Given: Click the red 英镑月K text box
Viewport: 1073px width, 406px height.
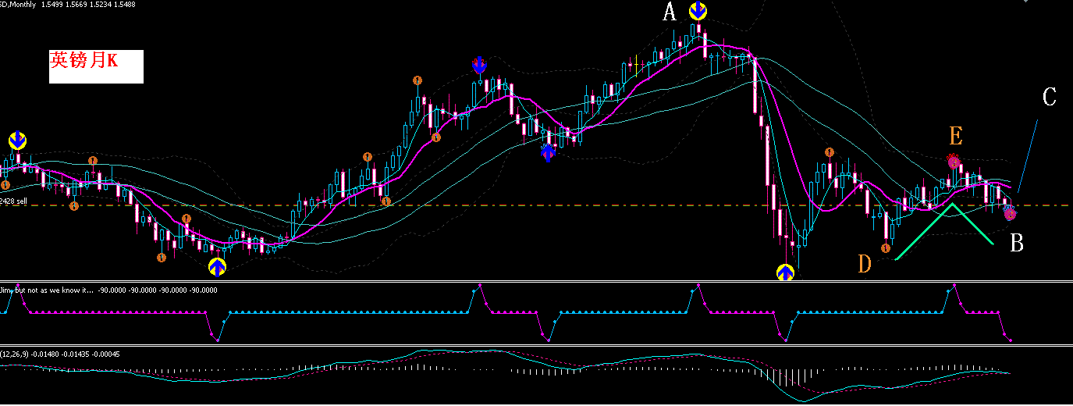Looking at the screenshot, I should [x=96, y=66].
